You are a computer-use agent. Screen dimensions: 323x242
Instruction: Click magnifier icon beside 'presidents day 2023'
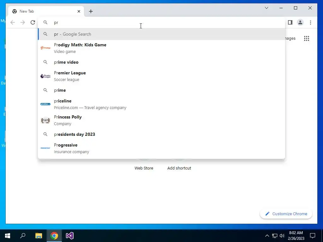click(45, 134)
